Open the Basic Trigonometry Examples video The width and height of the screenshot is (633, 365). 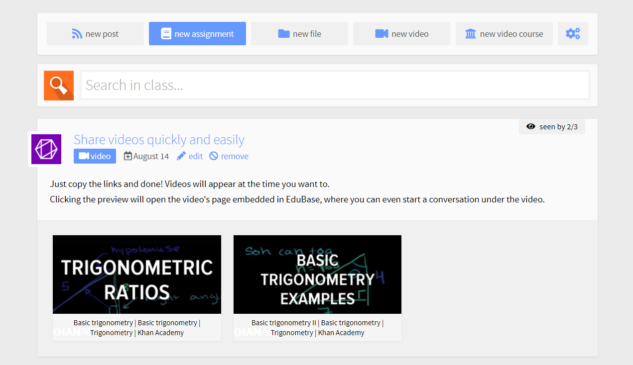click(317, 274)
